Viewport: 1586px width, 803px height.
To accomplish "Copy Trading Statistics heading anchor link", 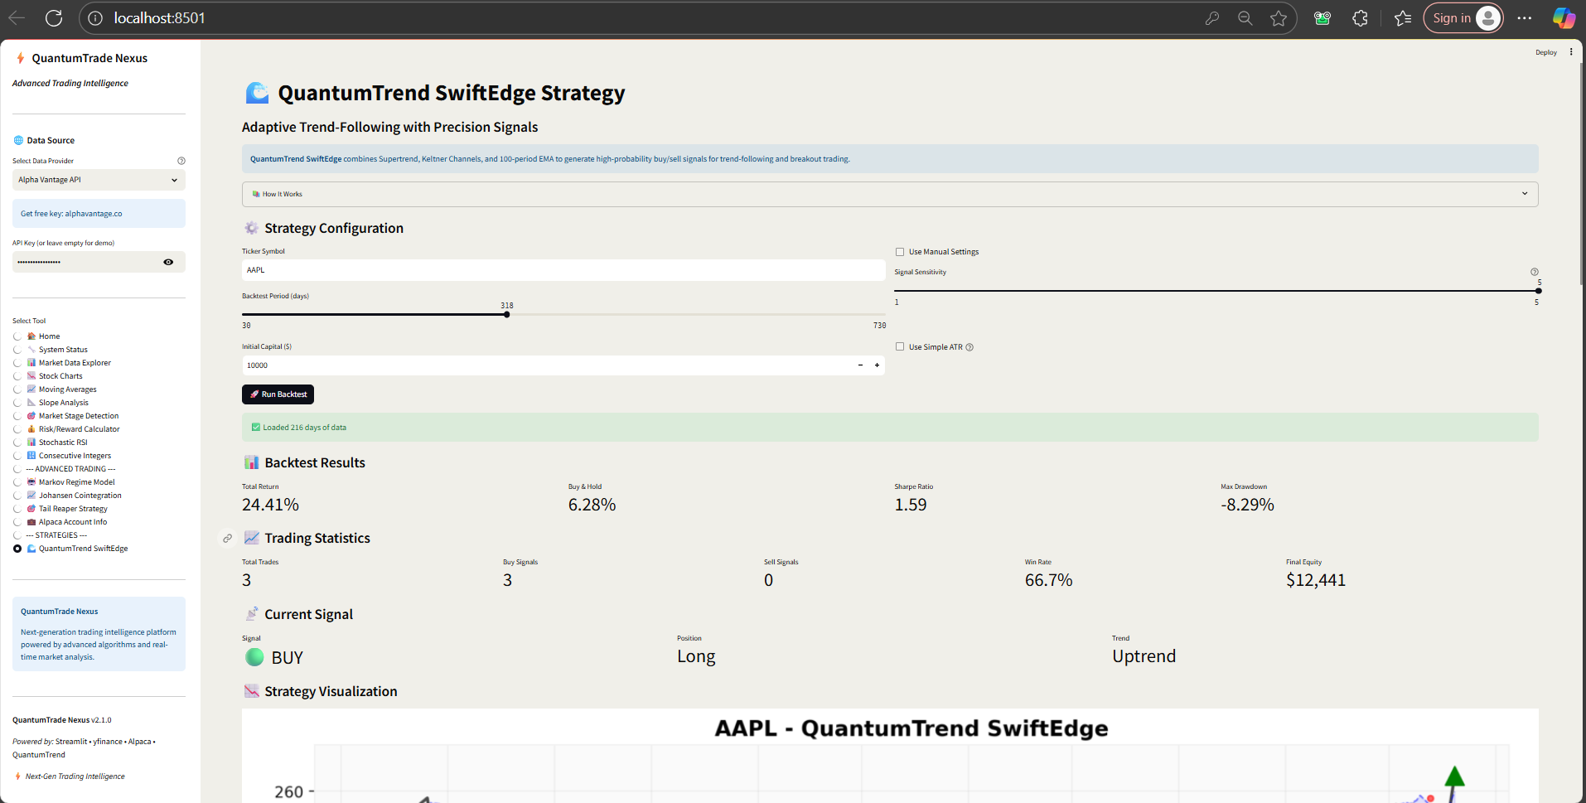I will pos(227,539).
